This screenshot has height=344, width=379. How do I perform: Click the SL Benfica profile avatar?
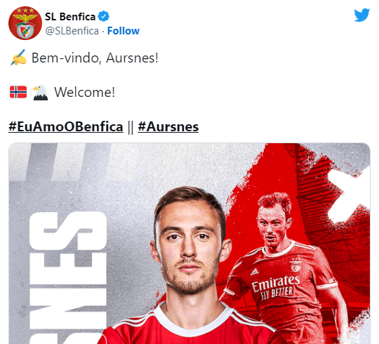[x=25, y=23]
